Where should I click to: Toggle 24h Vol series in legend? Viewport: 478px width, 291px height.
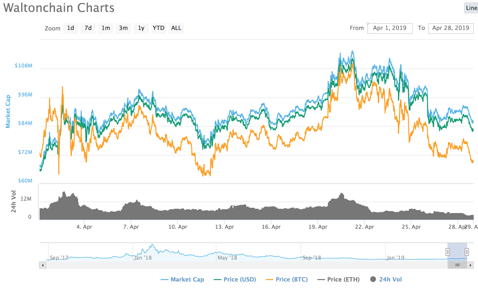point(386,280)
